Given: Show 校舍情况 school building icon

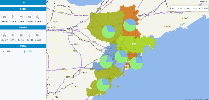Looking at the screenshot, I should coord(4,35).
